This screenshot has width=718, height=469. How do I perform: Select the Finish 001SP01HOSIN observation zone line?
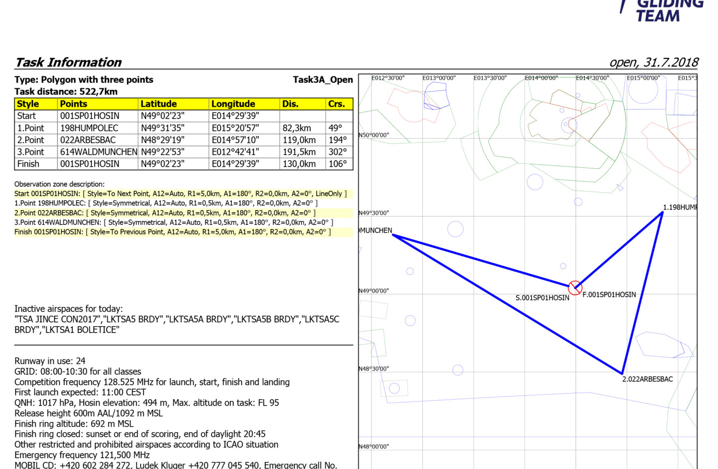pyautogui.click(x=173, y=232)
